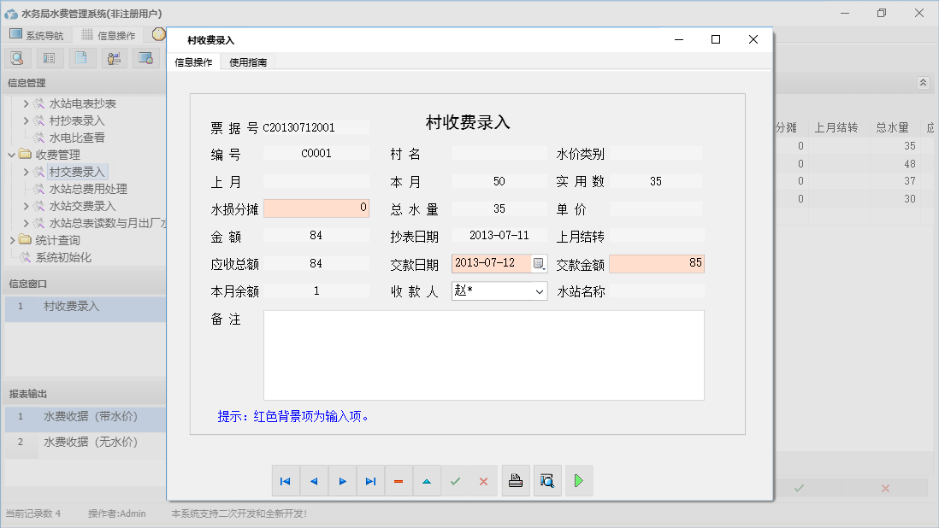The width and height of the screenshot is (939, 528).
Task: Jump to first record with the navigation icon
Action: click(x=286, y=480)
